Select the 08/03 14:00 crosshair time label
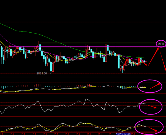The width and height of the screenshot is (166, 135). pos(123,134)
